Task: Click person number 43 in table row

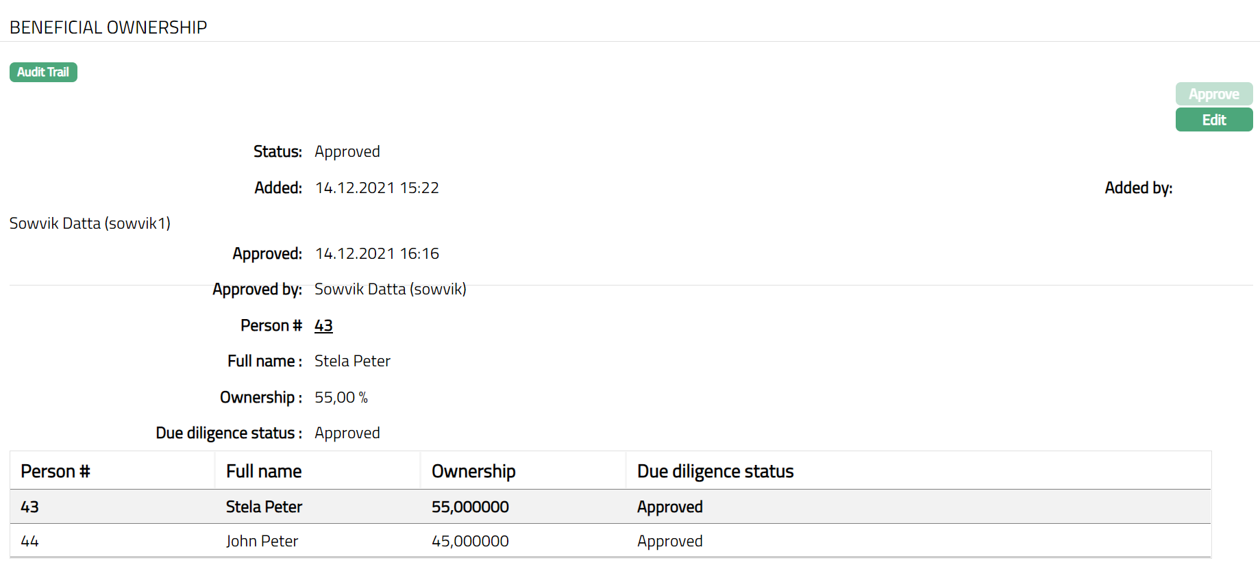Action: click(x=29, y=507)
